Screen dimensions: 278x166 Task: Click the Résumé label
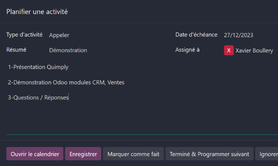pos(16,50)
